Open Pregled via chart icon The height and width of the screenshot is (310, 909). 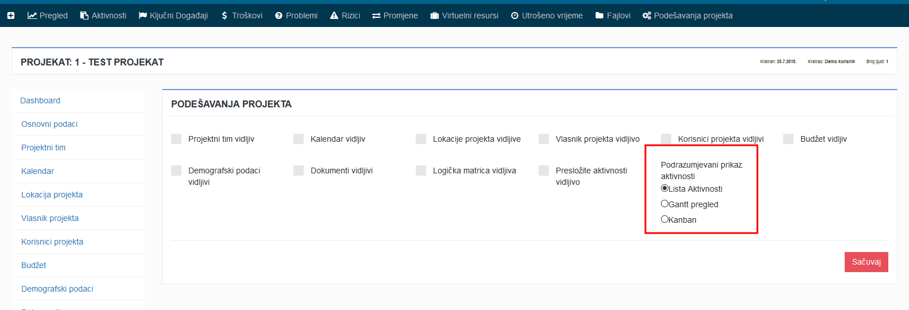click(32, 15)
